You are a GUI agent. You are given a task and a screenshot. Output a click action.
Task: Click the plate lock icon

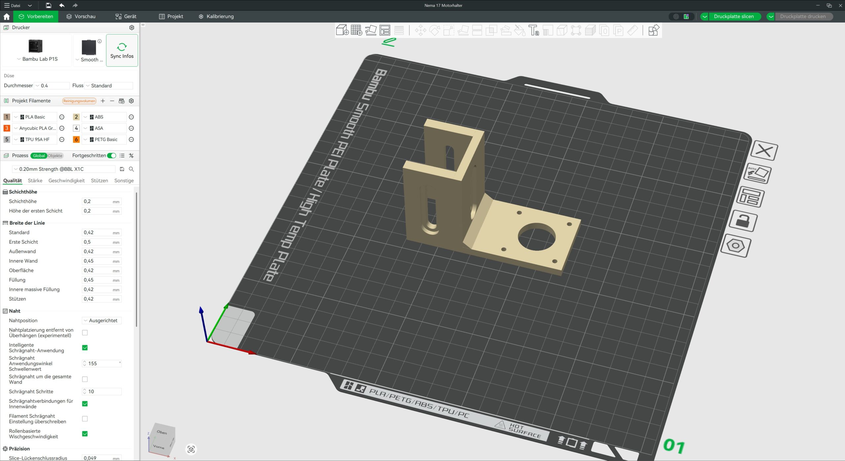(743, 221)
